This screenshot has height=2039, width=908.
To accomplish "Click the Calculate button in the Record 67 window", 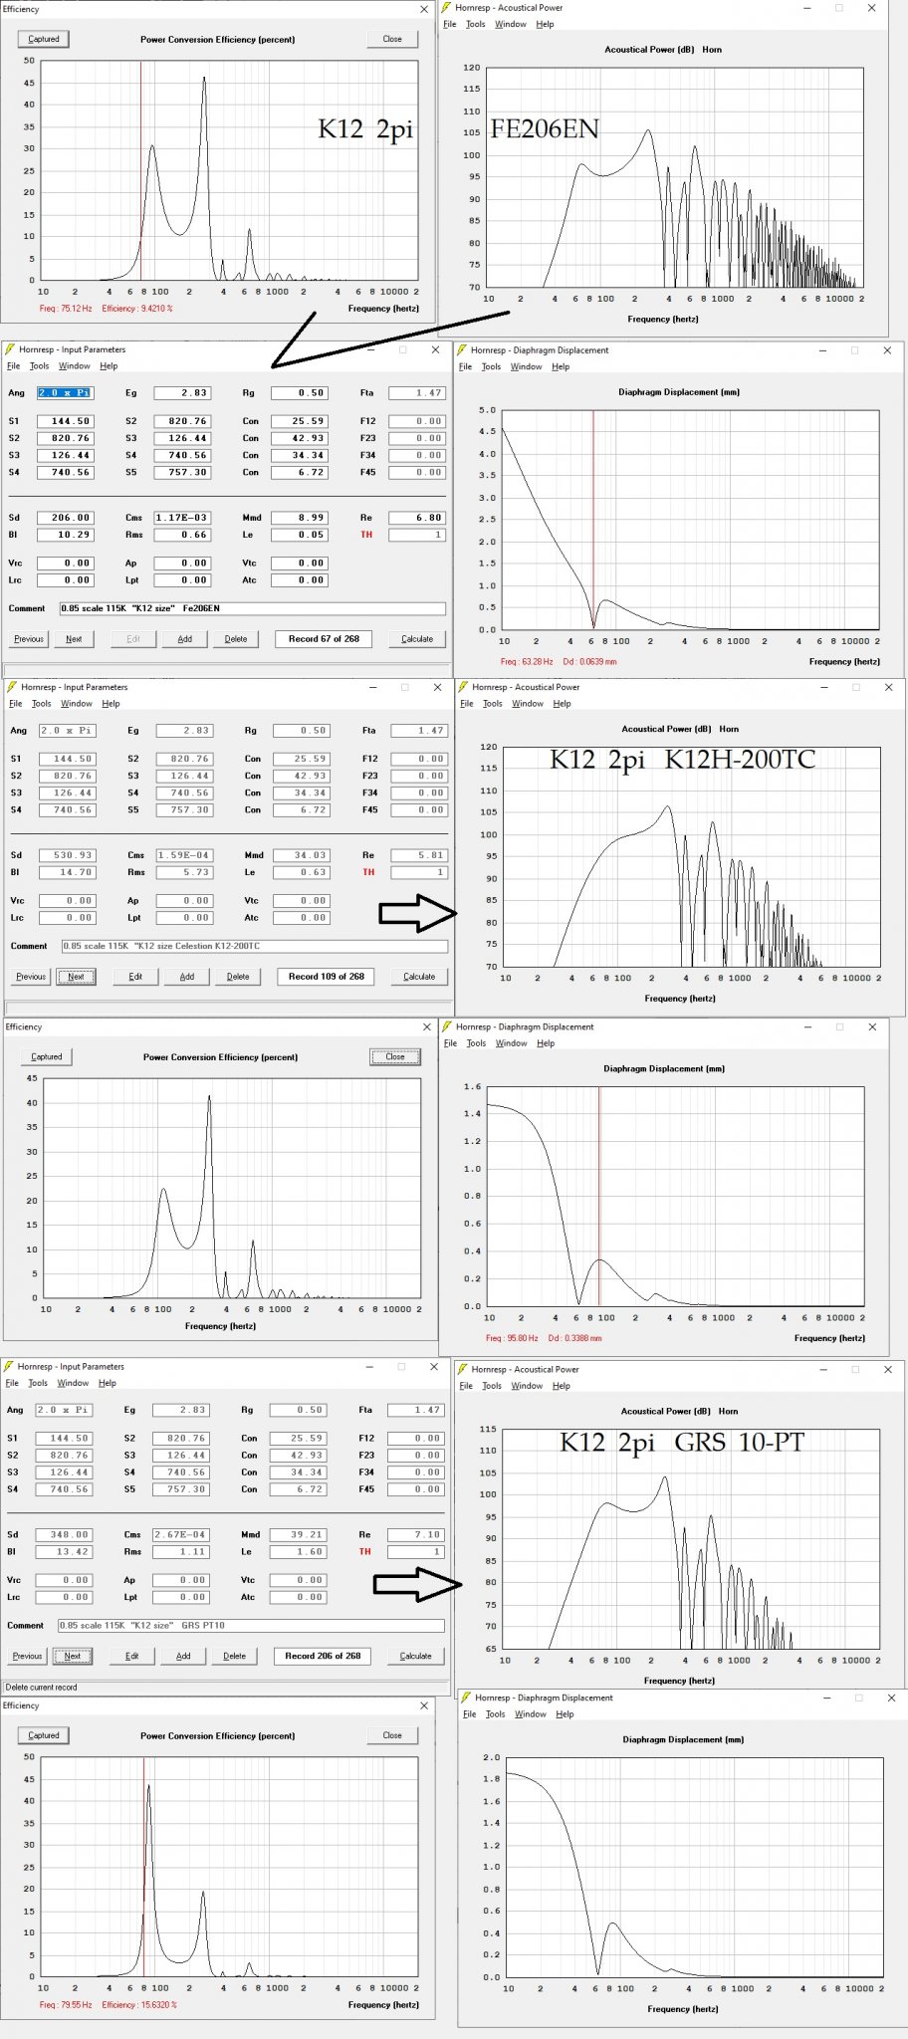I will tap(417, 638).
